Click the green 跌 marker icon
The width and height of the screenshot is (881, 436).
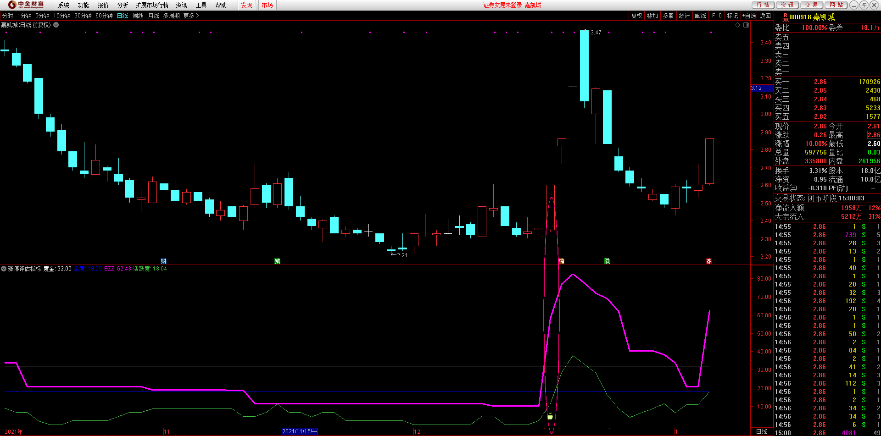(607, 261)
